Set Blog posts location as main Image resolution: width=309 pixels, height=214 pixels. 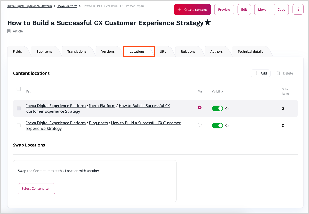pos(200,125)
